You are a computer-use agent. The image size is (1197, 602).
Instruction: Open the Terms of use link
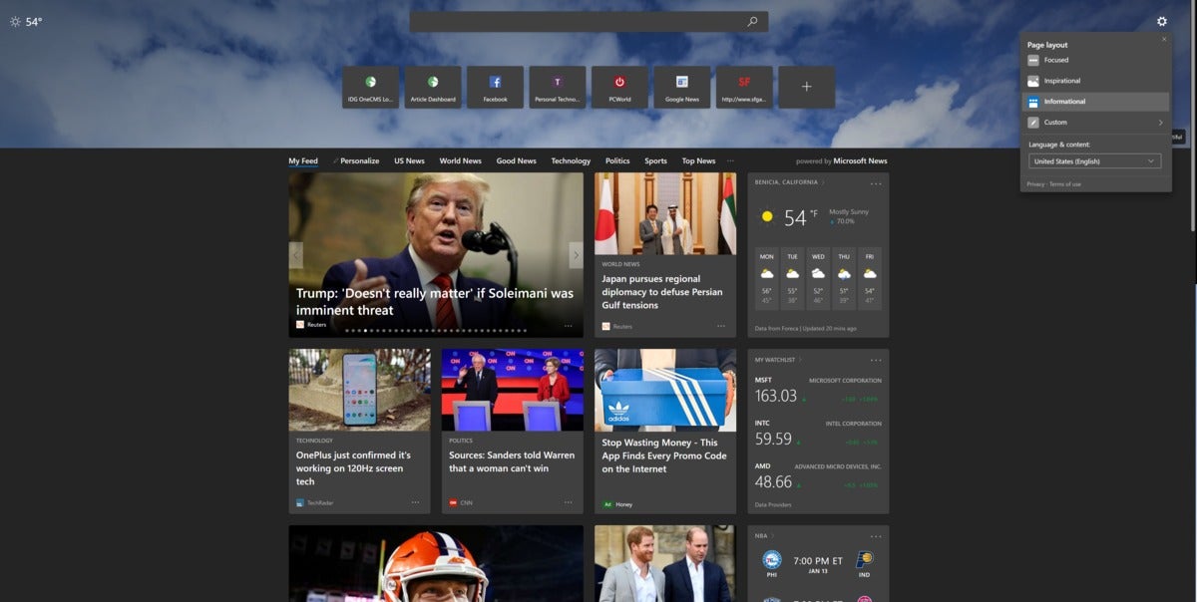click(1065, 184)
